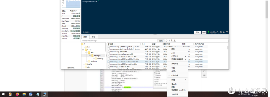This screenshot has width=270, height=97.
Task: Open Firefox from the taskbar
Action: [x=17, y=94]
